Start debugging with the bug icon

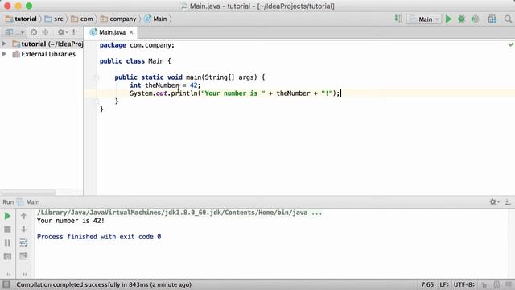click(461, 19)
